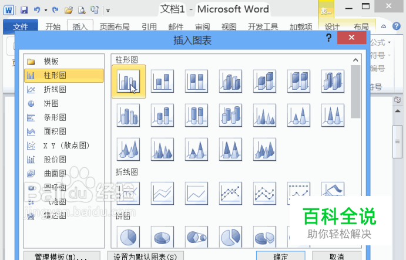Pick the stacked cylinder chart
This screenshot has height=260, width=406.
pos(162,116)
